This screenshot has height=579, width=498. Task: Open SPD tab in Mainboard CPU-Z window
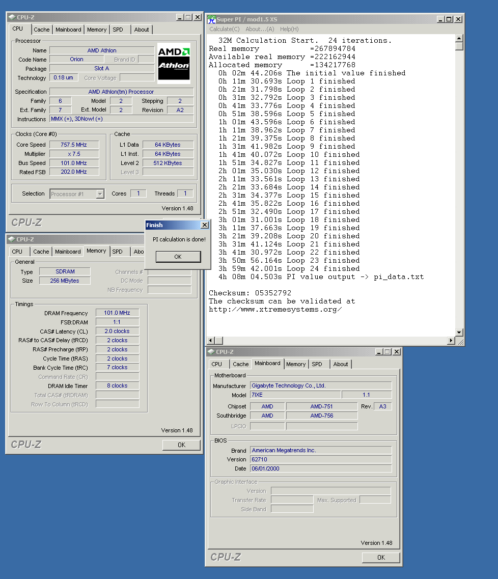click(317, 364)
